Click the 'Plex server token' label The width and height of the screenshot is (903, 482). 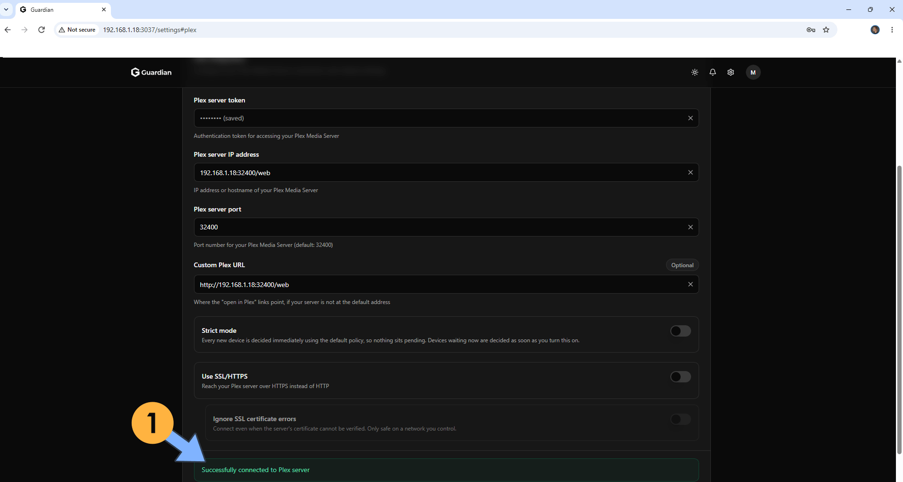pos(219,100)
